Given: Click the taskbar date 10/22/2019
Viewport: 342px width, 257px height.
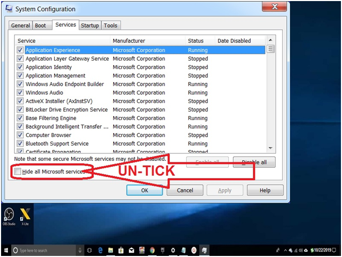Looking at the screenshot, I should (x=322, y=250).
